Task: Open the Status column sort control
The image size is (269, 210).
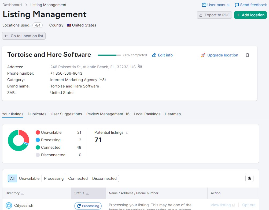Action: pyautogui.click(x=88, y=193)
